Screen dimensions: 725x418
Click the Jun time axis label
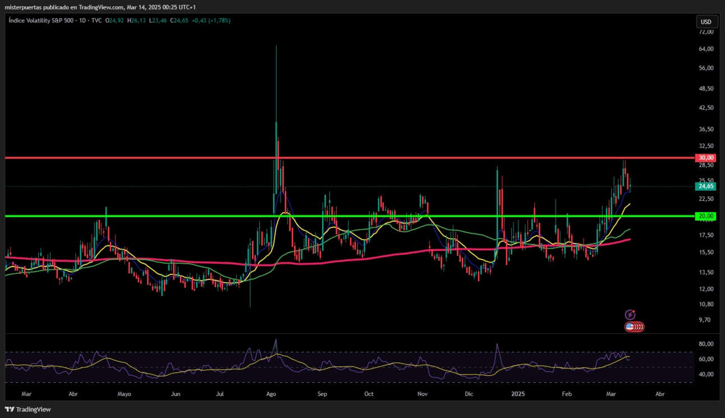(176, 394)
